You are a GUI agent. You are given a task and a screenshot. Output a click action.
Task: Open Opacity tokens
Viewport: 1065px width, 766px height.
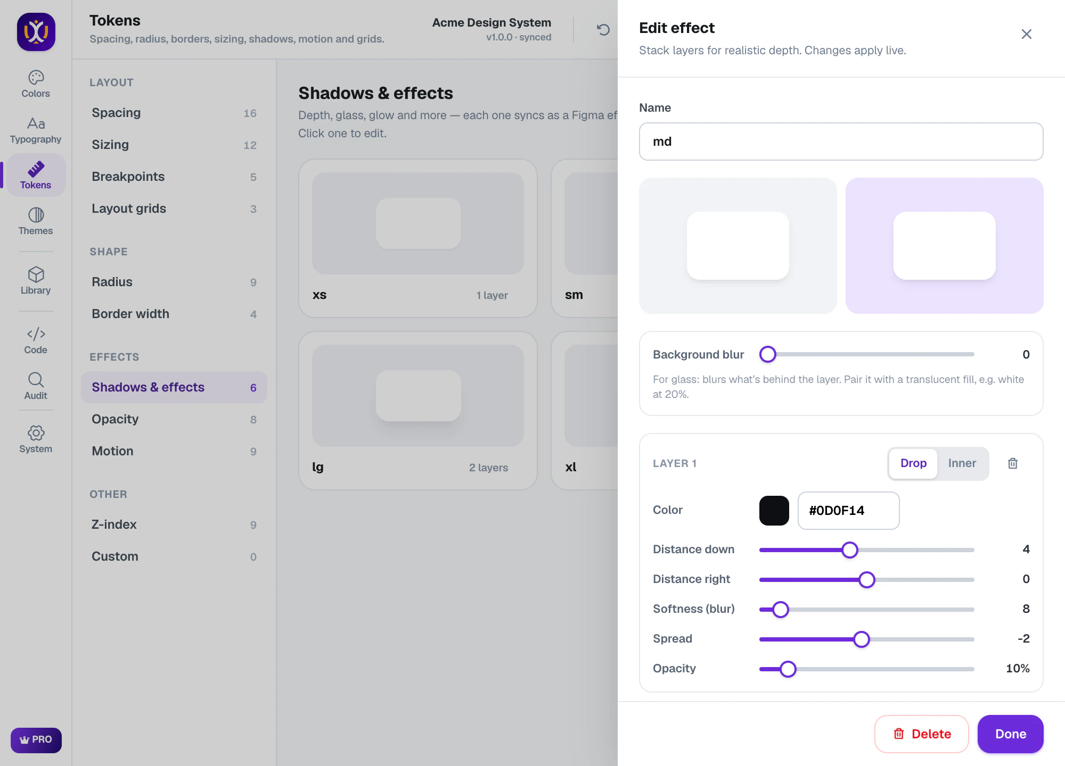tap(174, 419)
